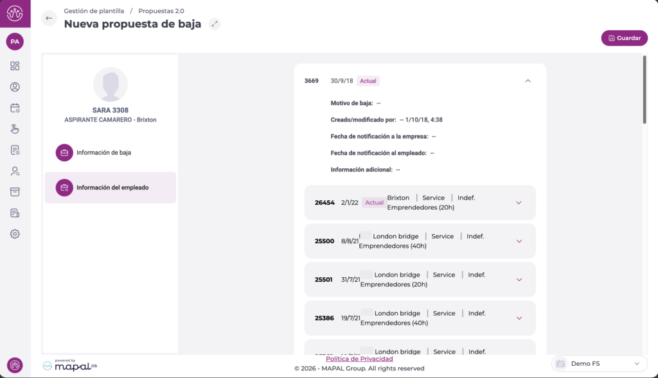Open the archive box icon in sidebar
The image size is (658, 378).
click(15, 192)
